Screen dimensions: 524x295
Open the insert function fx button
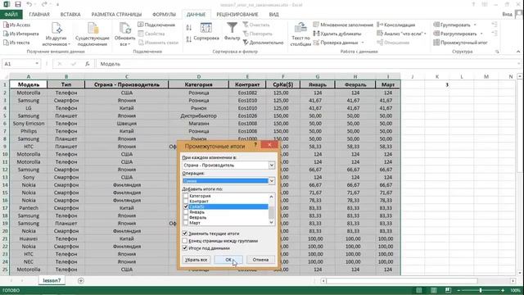[88, 64]
